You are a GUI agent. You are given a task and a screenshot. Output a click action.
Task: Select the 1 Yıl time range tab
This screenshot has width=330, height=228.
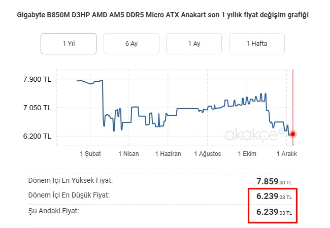point(69,44)
